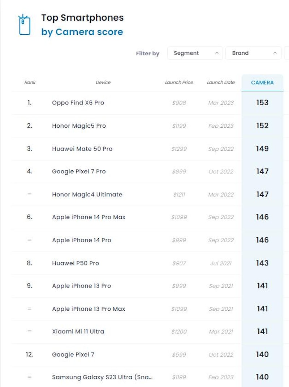Click the Segment dropdown chevron arrow

click(217, 53)
